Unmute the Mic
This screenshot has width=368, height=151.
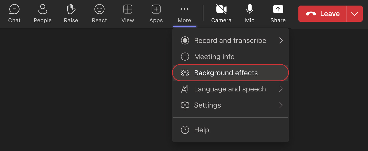[x=250, y=13]
